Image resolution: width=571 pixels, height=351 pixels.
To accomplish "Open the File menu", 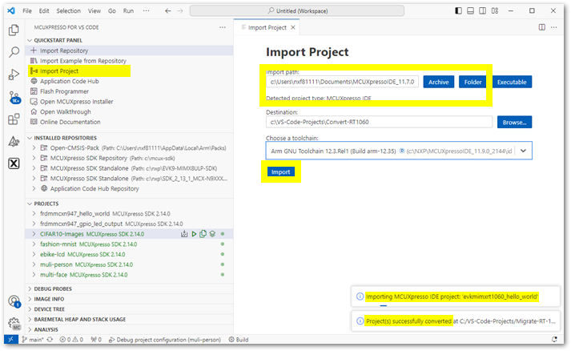I will [27, 11].
